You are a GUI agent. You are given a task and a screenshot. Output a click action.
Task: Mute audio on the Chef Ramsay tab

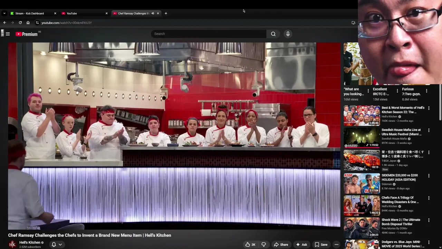pyautogui.click(x=153, y=13)
